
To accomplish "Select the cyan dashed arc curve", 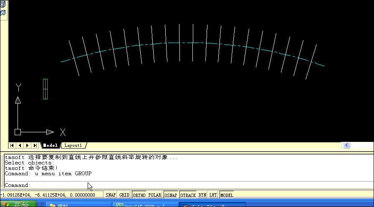I will (193, 43).
